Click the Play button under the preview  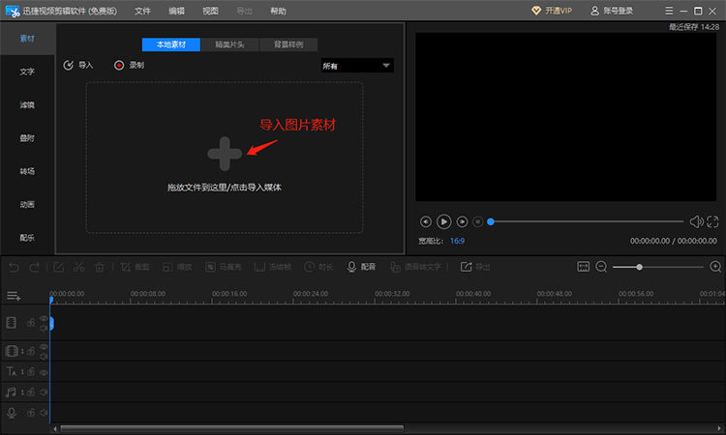443,222
